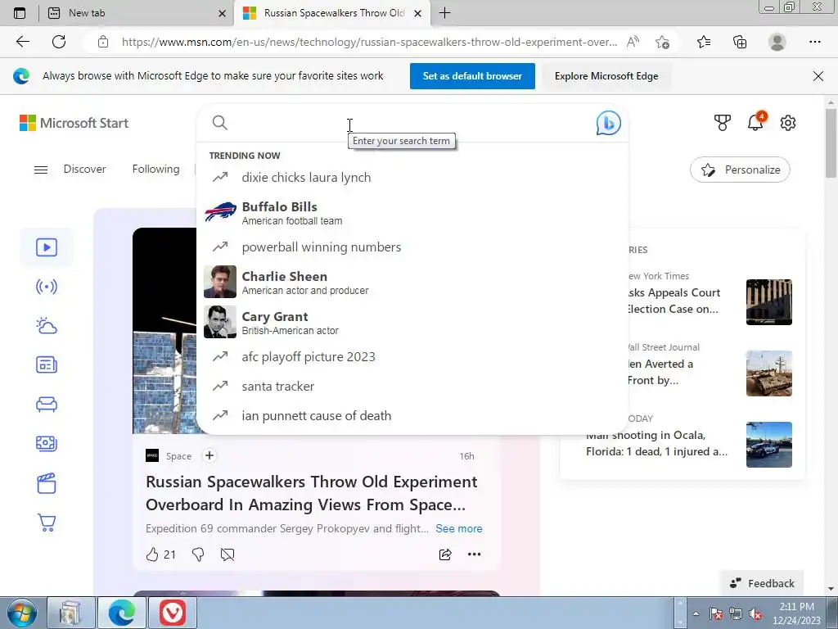The image size is (838, 629).
Task: Open page settings gear icon
Action: [788, 123]
